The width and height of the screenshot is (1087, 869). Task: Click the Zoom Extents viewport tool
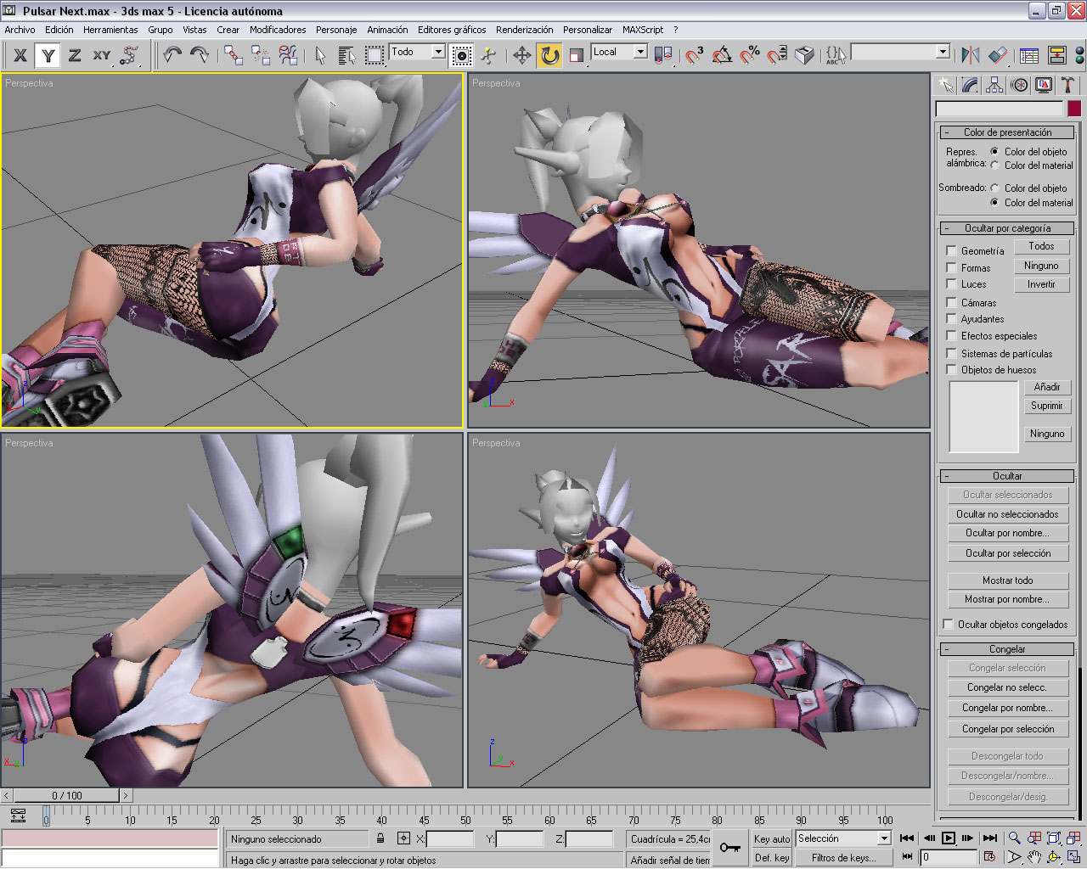pos(1054,838)
